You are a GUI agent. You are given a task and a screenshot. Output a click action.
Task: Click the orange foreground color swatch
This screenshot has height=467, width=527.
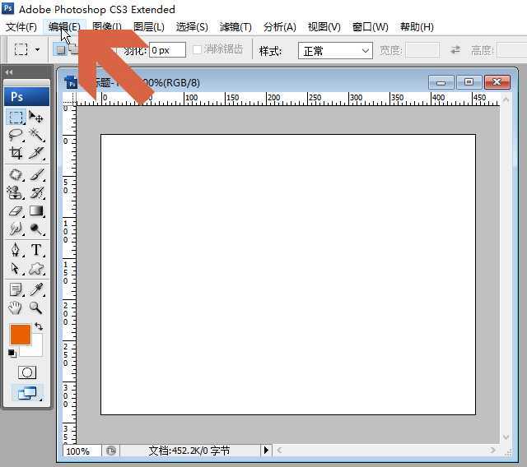(20, 335)
